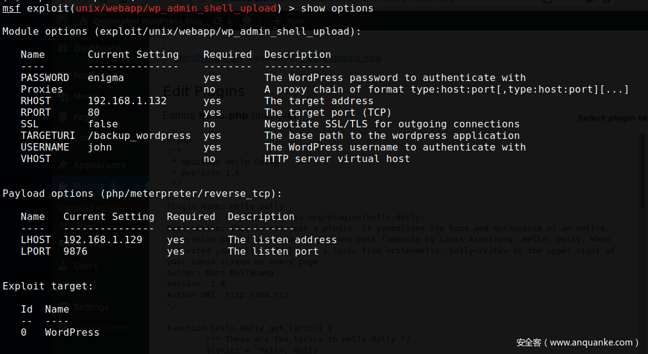Screen dimensions: 648x354
Task: Click VHOST option name
Action: [36, 159]
